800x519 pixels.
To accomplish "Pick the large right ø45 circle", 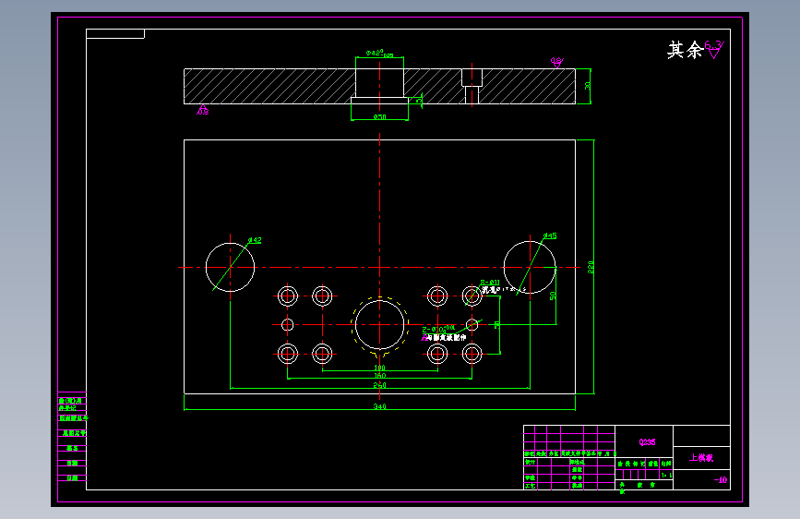I will 530,267.
